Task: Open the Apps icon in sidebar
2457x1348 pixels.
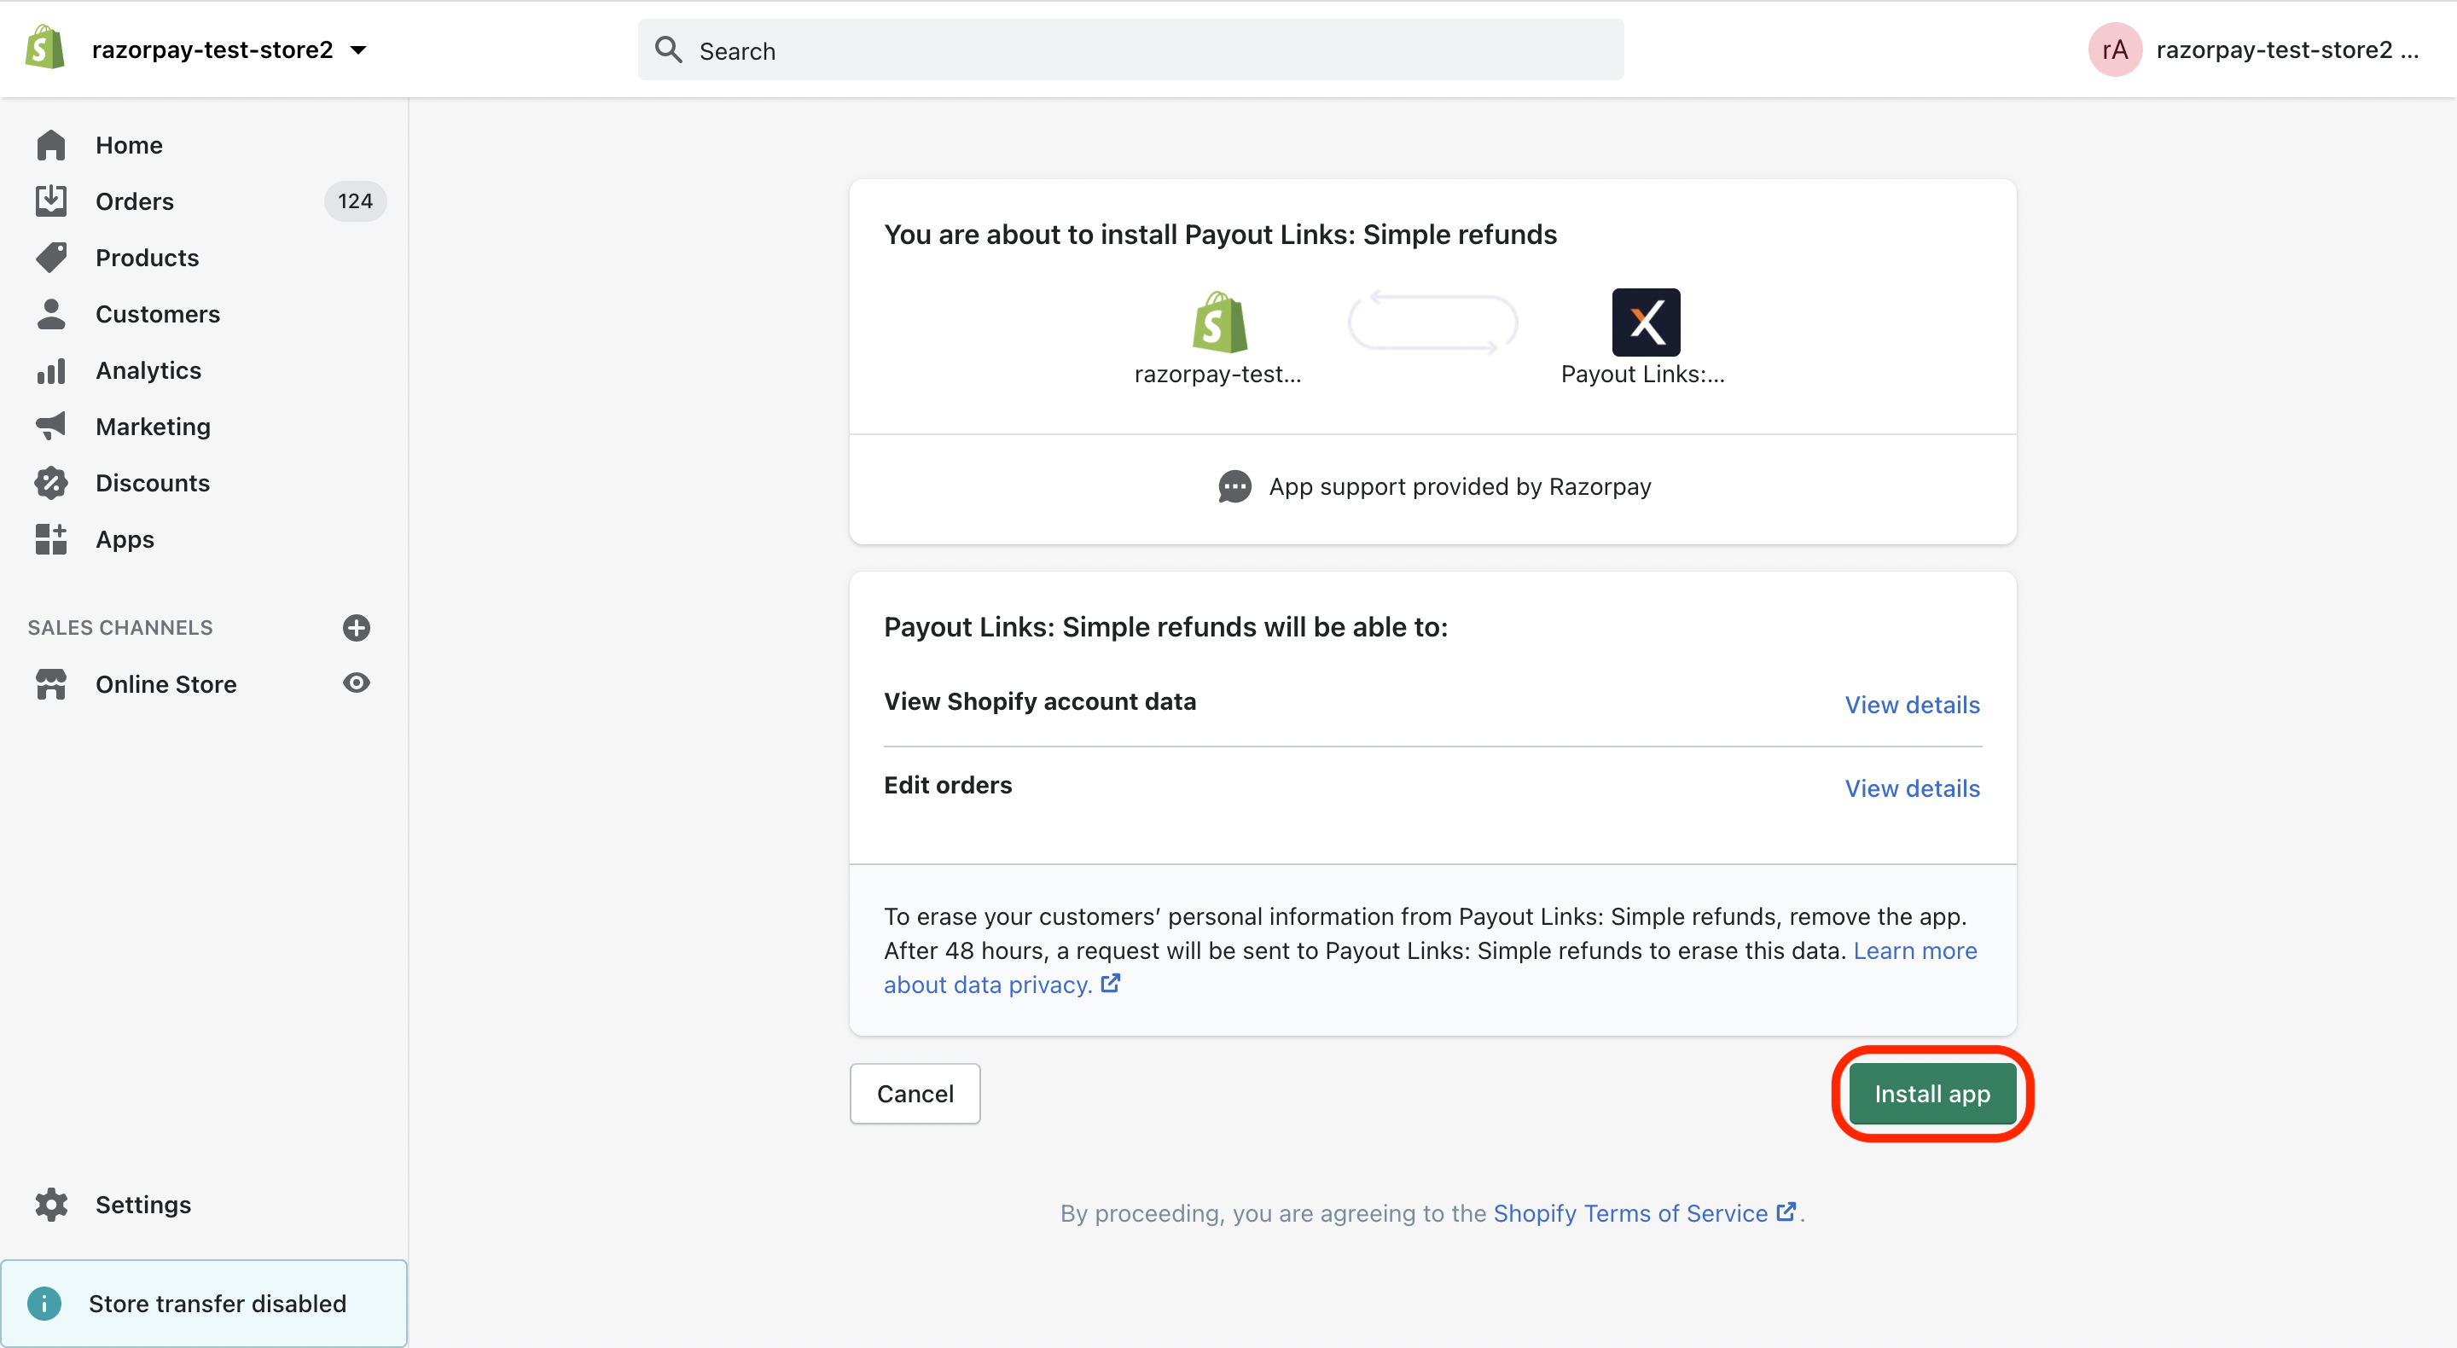Action: tap(50, 538)
